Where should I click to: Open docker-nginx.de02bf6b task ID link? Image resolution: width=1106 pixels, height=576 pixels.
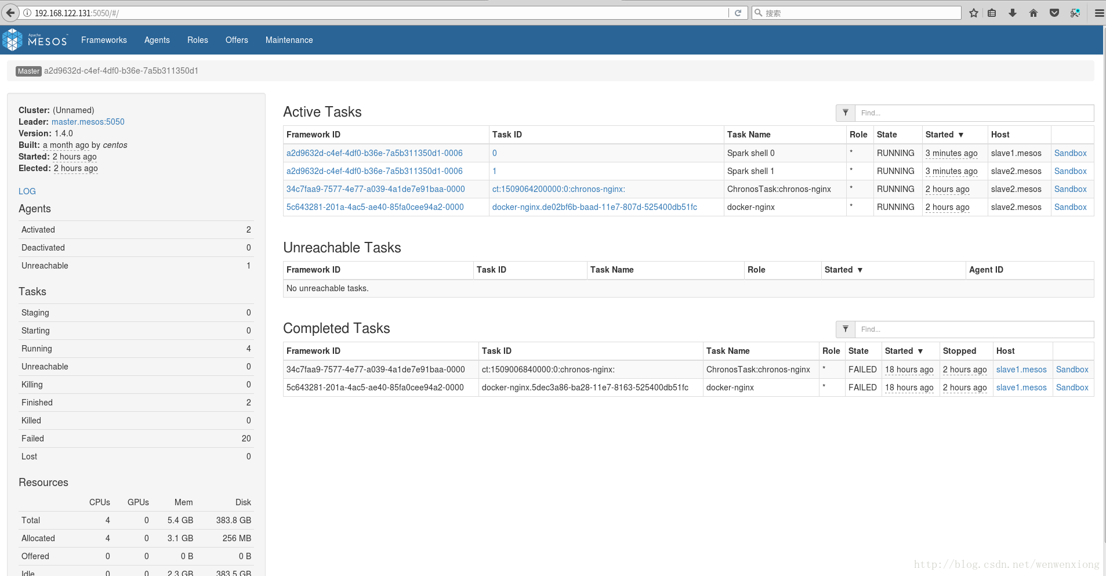(x=594, y=207)
